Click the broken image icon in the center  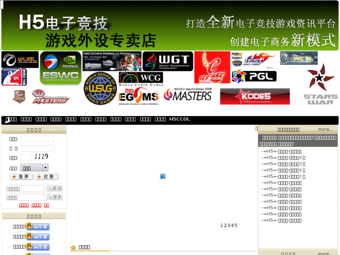click(x=163, y=176)
